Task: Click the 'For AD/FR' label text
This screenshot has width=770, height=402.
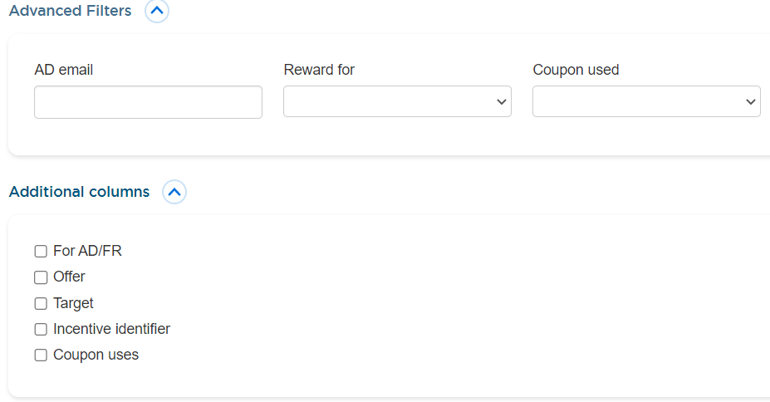Action: 87,251
